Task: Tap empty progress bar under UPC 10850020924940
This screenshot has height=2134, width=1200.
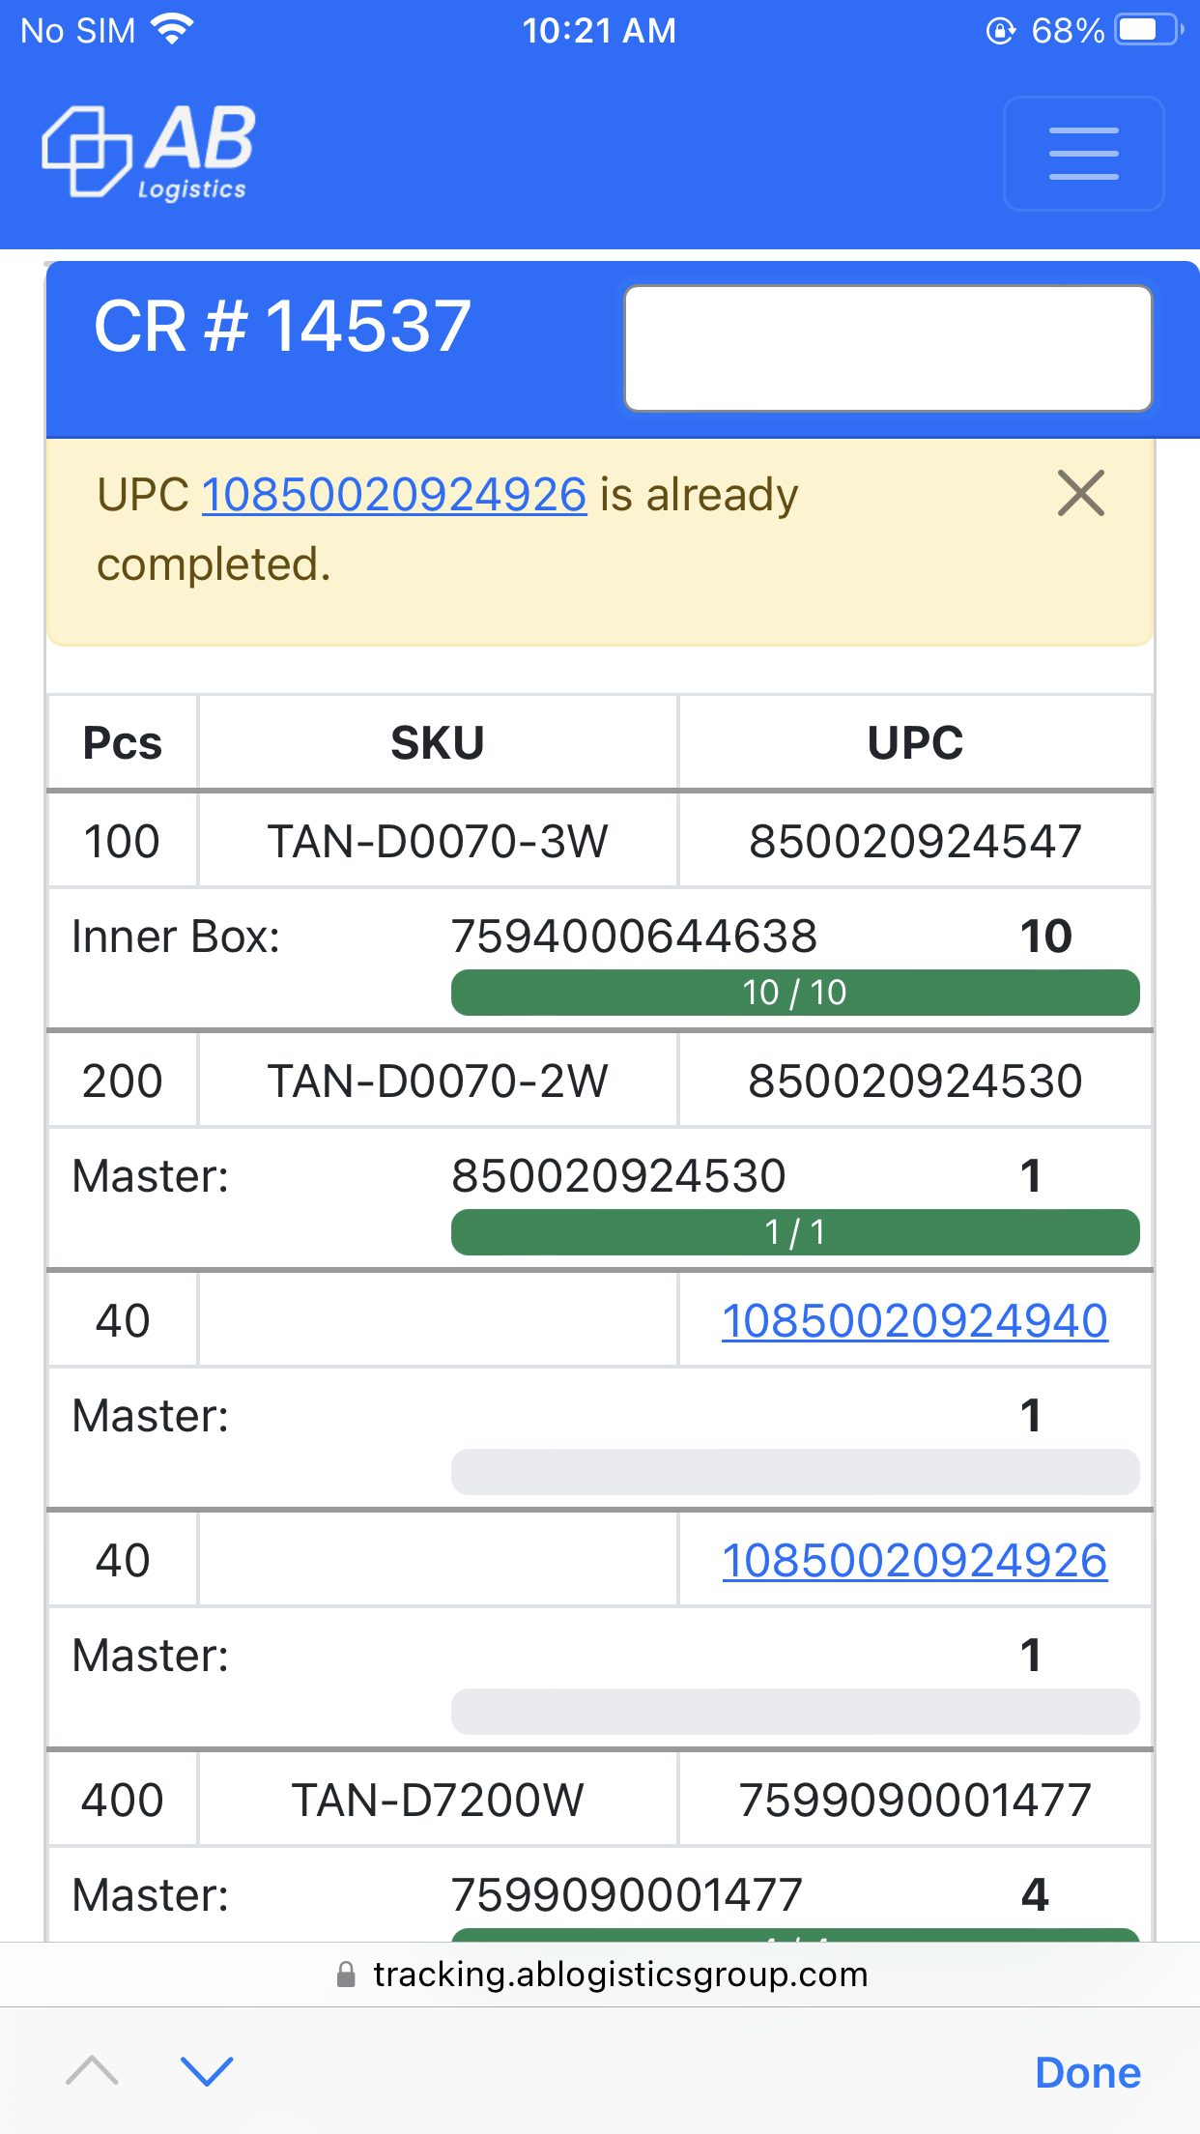Action: point(794,1472)
